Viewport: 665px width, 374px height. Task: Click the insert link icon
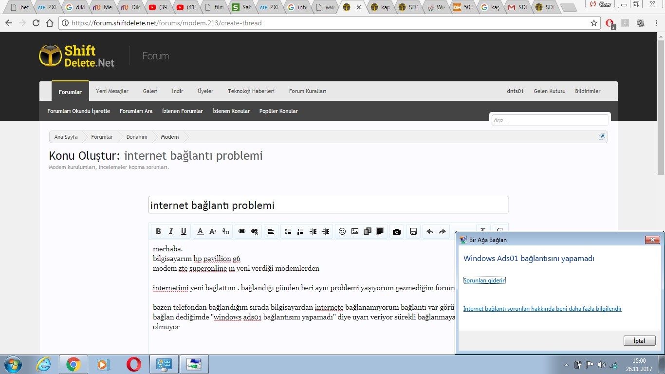tap(241, 232)
